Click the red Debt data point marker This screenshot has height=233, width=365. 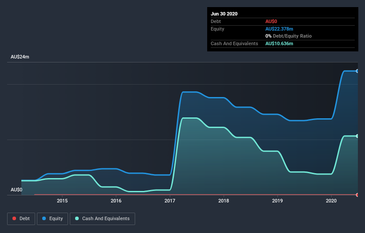click(357, 195)
